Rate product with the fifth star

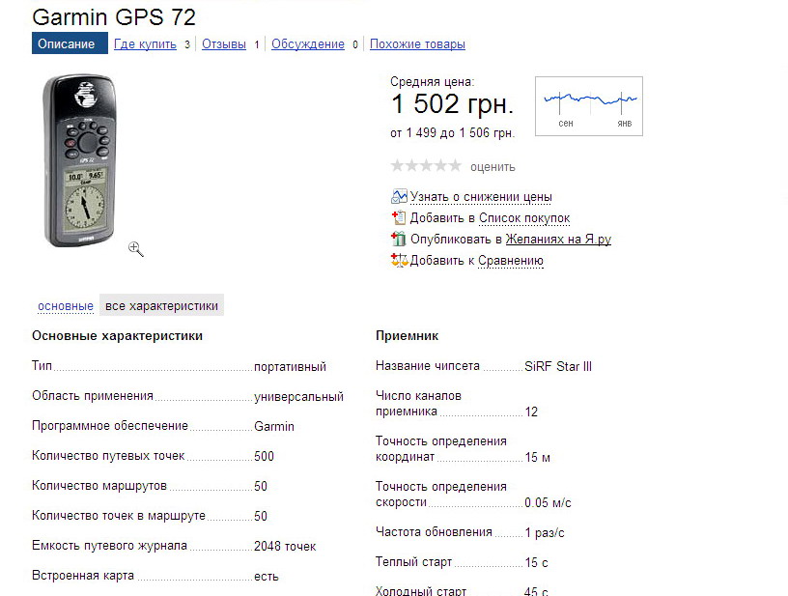[455, 166]
